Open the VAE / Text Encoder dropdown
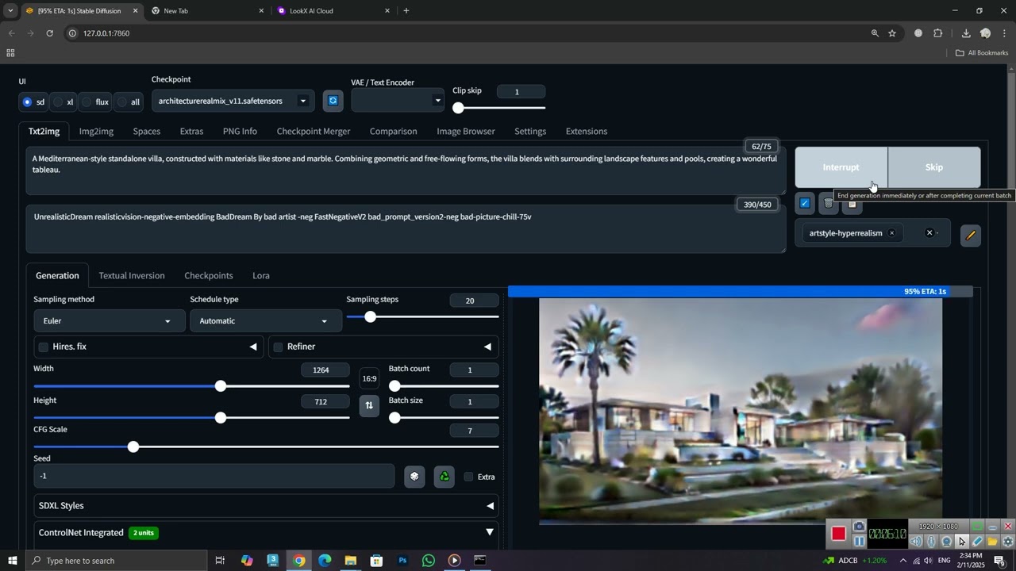The width and height of the screenshot is (1016, 571). point(398,101)
